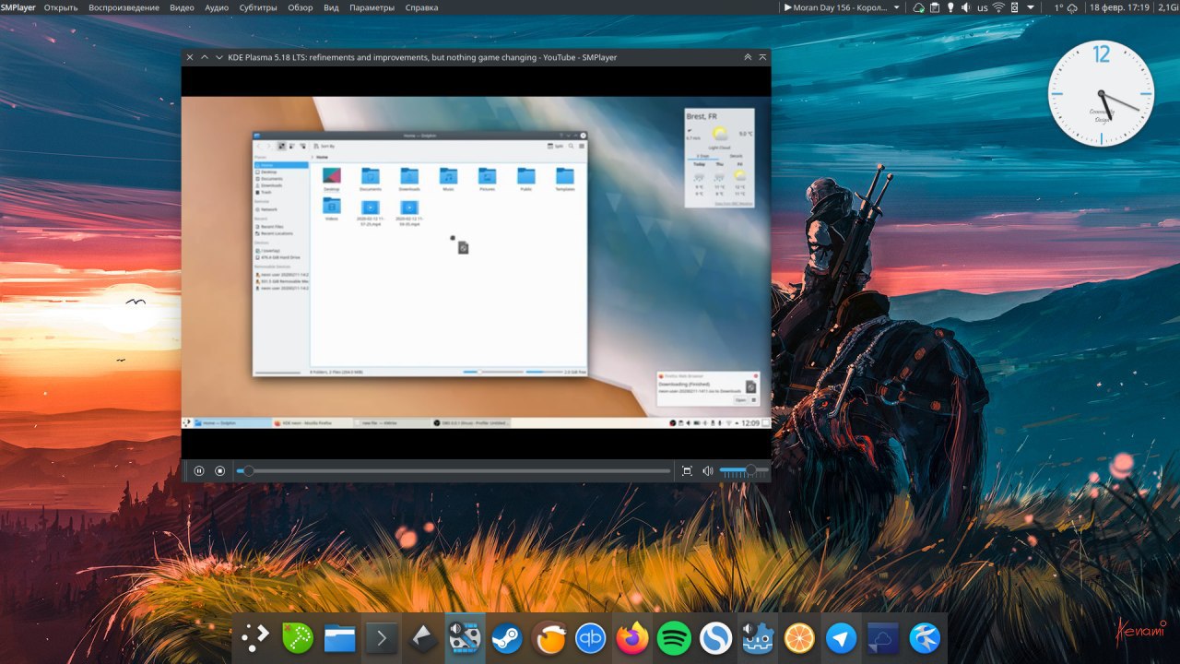Click the date and time 18 февр. 17:19
1180x664 pixels.
pos(1119,7)
